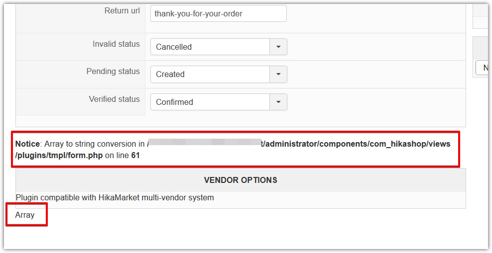This screenshot has width=492, height=253.
Task: Click the Invalid status label
Action: pyautogui.click(x=116, y=44)
